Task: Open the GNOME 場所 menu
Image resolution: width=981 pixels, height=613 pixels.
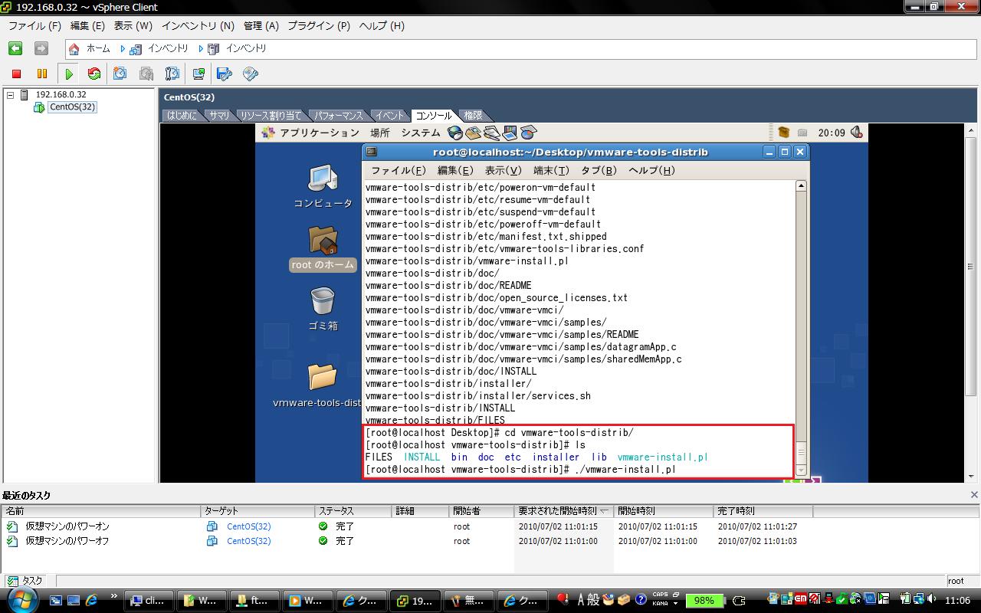Action: [x=380, y=133]
